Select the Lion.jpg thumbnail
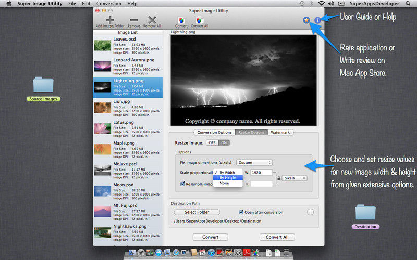The height and width of the screenshot is (260, 417). click(x=102, y=108)
